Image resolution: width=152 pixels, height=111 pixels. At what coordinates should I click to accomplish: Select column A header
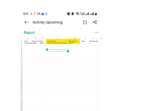[28, 38]
